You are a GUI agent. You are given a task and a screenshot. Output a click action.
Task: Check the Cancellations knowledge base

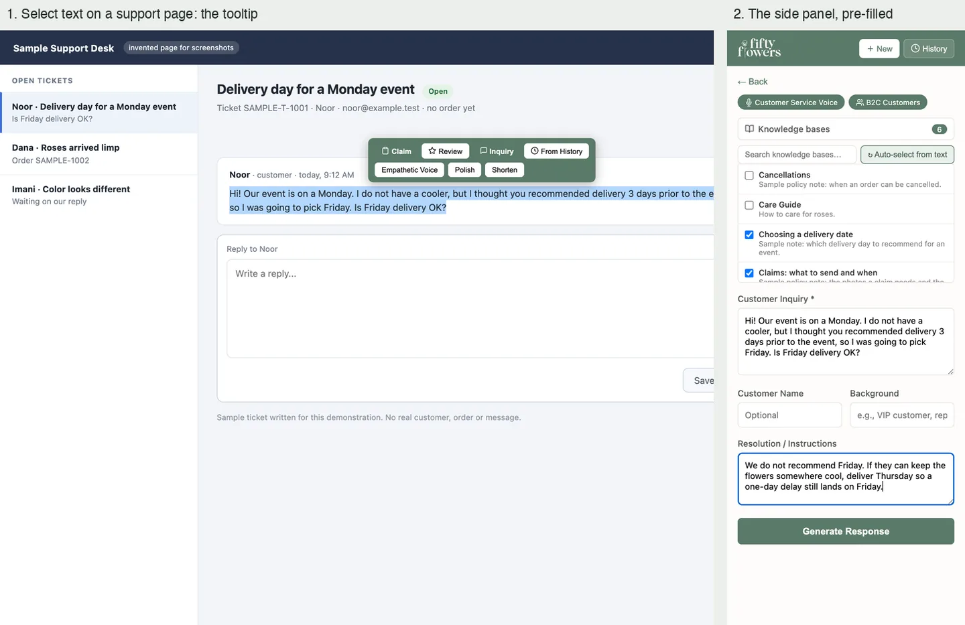tap(749, 176)
